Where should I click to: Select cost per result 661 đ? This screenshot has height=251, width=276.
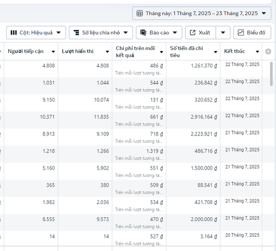(x=156, y=117)
